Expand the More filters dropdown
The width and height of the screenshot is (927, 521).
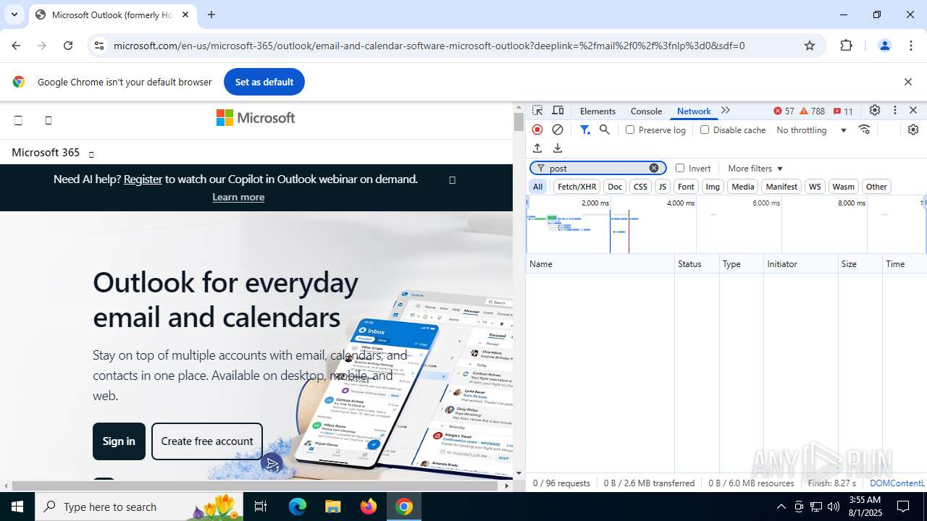(x=755, y=169)
